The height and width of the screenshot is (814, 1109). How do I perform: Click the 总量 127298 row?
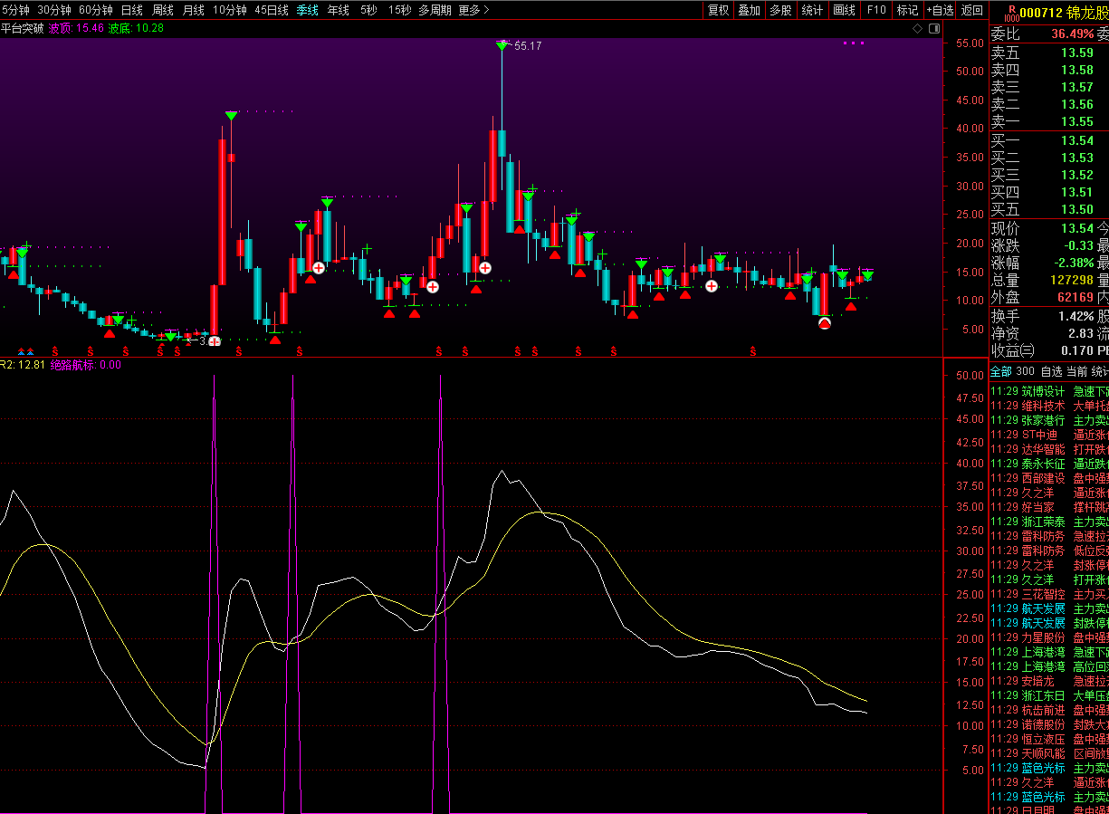tap(1048, 280)
